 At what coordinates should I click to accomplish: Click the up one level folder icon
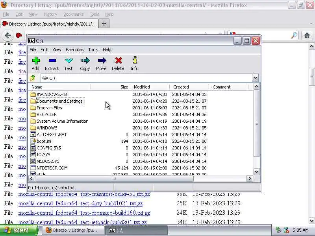[x=33, y=78]
